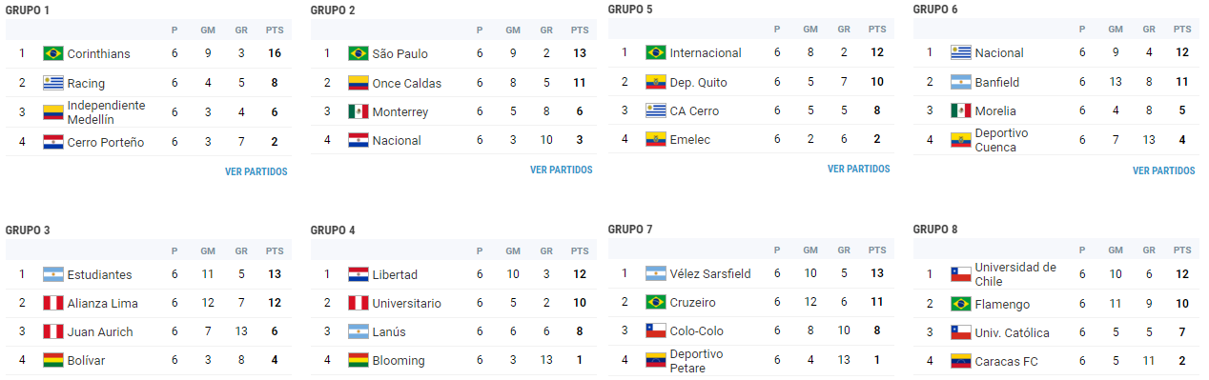Open Ver Partidos link for Grupo 6
This screenshot has height=380, width=1209.
click(x=1163, y=171)
